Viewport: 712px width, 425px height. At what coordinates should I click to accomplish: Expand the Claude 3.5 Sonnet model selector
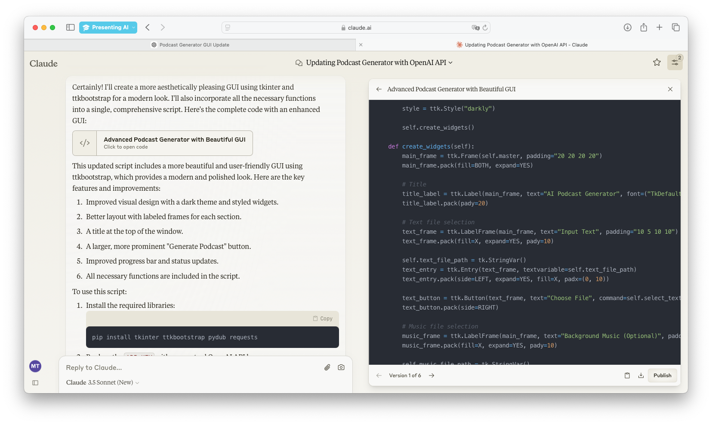coord(103,382)
